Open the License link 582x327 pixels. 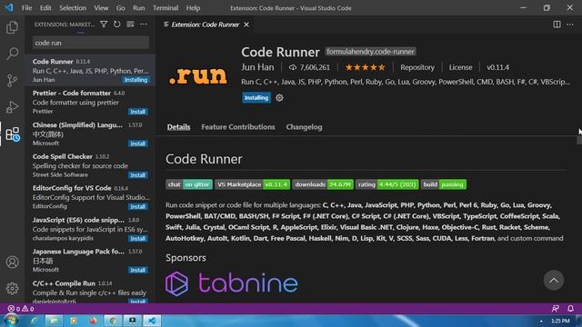click(461, 67)
